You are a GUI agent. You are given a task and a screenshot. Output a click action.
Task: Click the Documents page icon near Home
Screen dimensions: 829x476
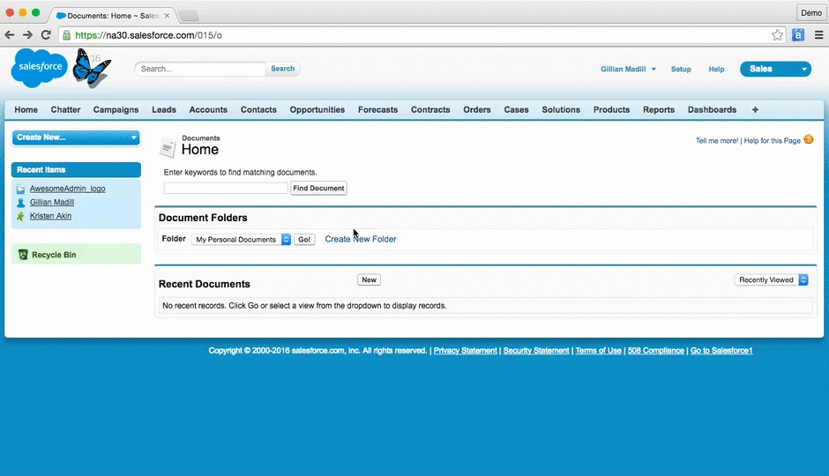(168, 147)
